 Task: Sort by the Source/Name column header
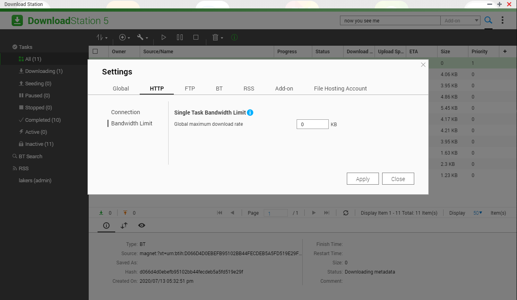click(x=207, y=51)
